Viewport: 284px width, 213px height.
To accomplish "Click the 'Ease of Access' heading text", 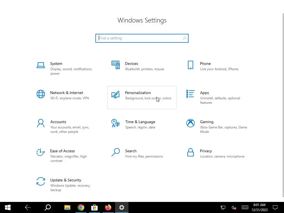I will pos(62,151).
